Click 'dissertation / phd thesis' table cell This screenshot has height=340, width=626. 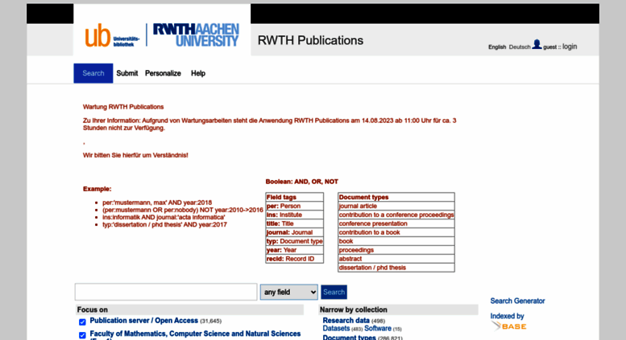(396, 268)
